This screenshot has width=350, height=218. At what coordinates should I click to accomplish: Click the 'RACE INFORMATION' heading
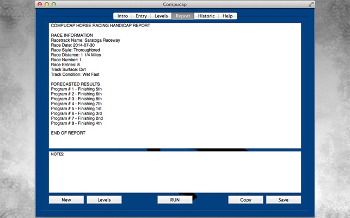(x=72, y=35)
